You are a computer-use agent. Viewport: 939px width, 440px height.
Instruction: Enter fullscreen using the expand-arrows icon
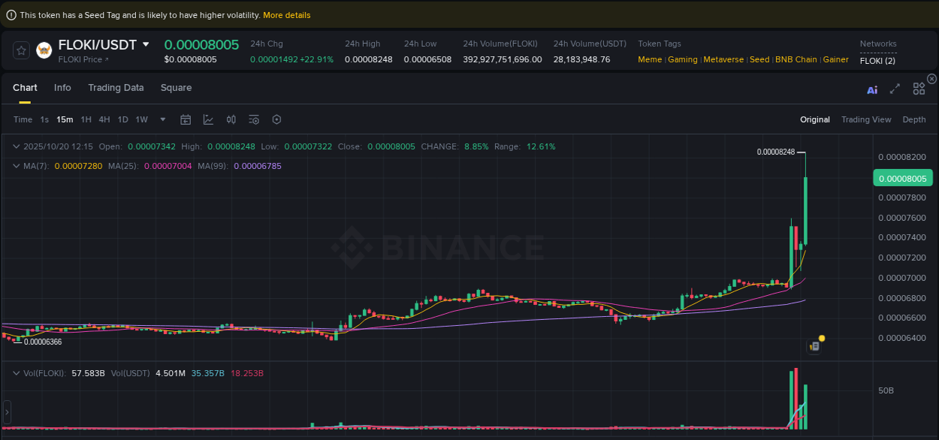click(x=895, y=89)
